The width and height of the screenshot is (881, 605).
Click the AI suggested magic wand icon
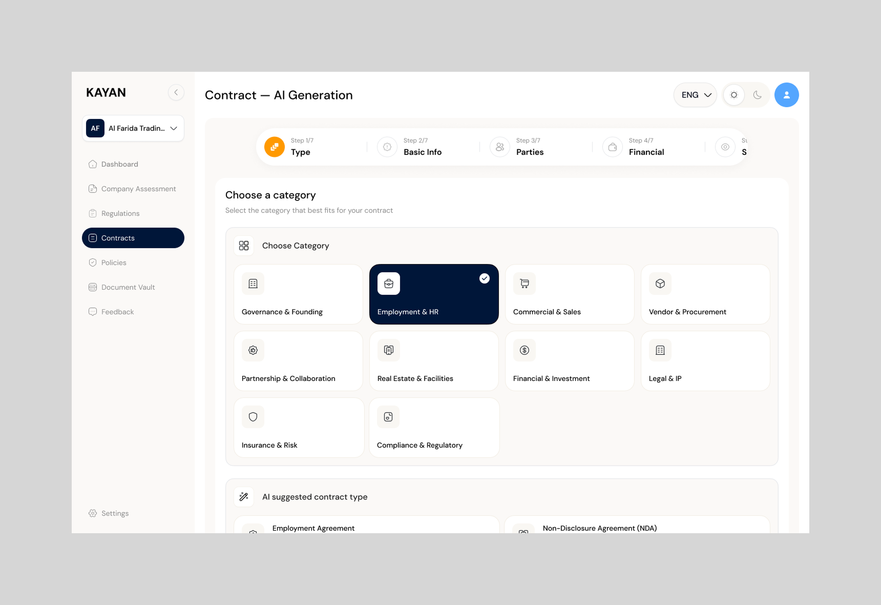[244, 497]
